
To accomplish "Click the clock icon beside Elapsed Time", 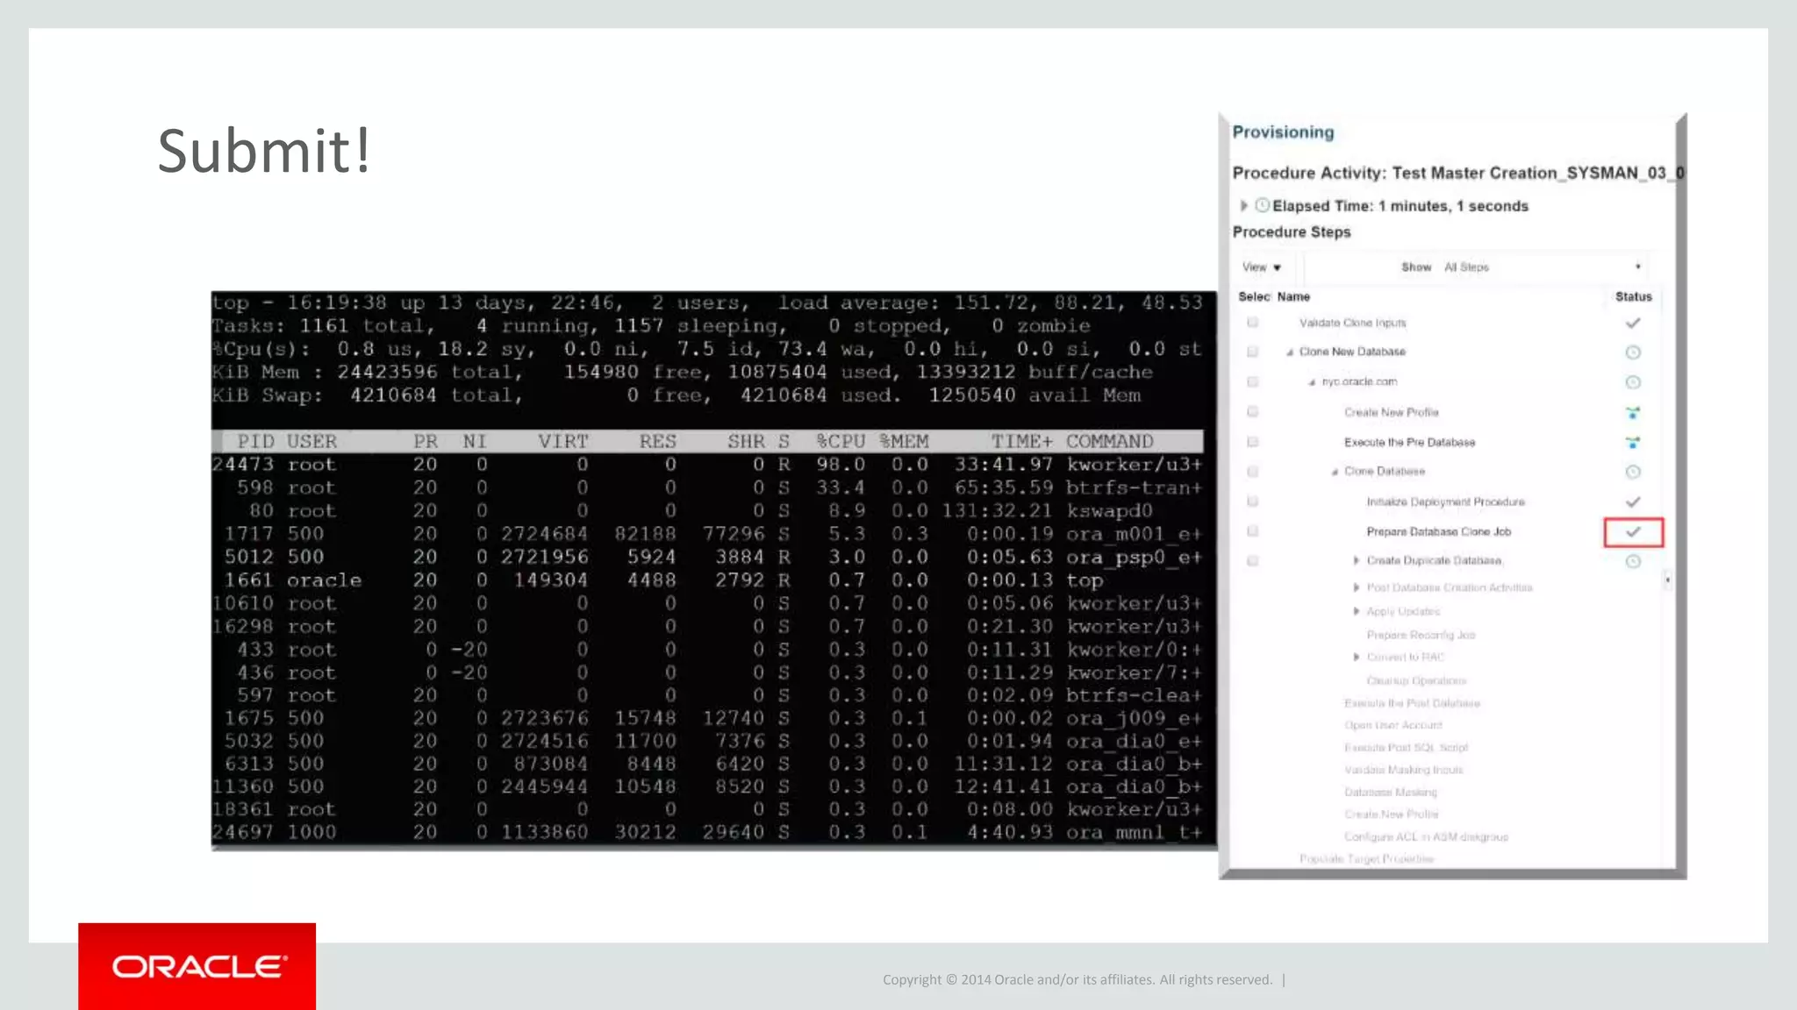I will (x=1262, y=205).
